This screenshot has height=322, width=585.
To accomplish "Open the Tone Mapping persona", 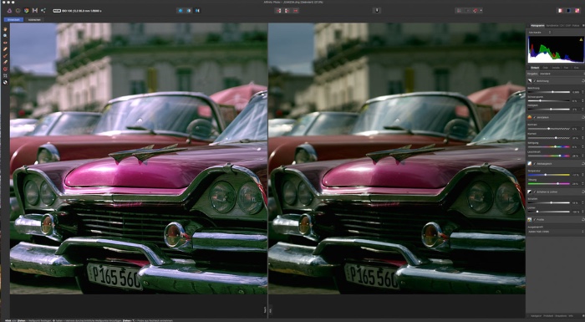I will click(35, 11).
